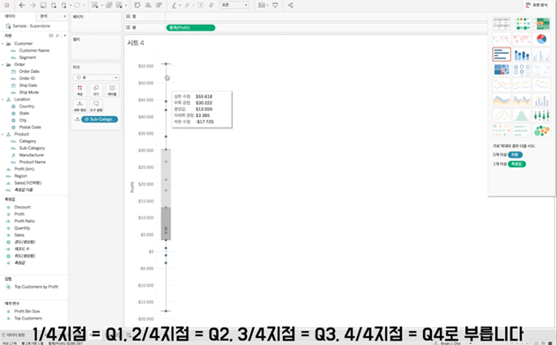Click the save icon in the toolbar

tap(43, 5)
